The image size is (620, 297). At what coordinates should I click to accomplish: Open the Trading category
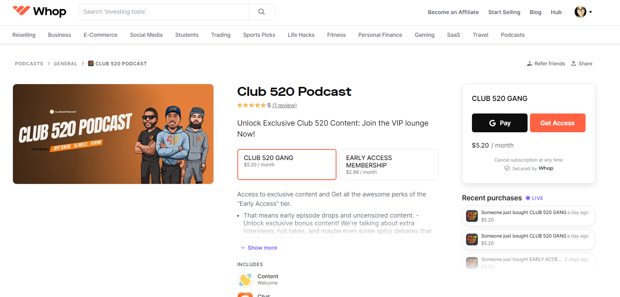(221, 35)
